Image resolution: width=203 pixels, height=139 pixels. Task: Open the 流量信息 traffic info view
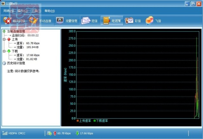click(x=60, y=21)
